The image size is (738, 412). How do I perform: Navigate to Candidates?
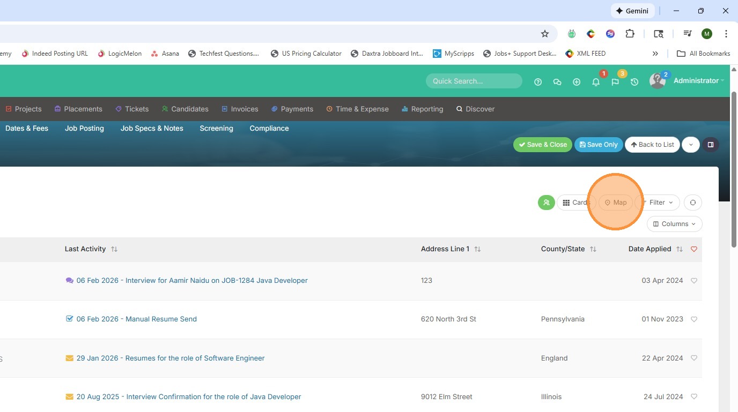[185, 109]
